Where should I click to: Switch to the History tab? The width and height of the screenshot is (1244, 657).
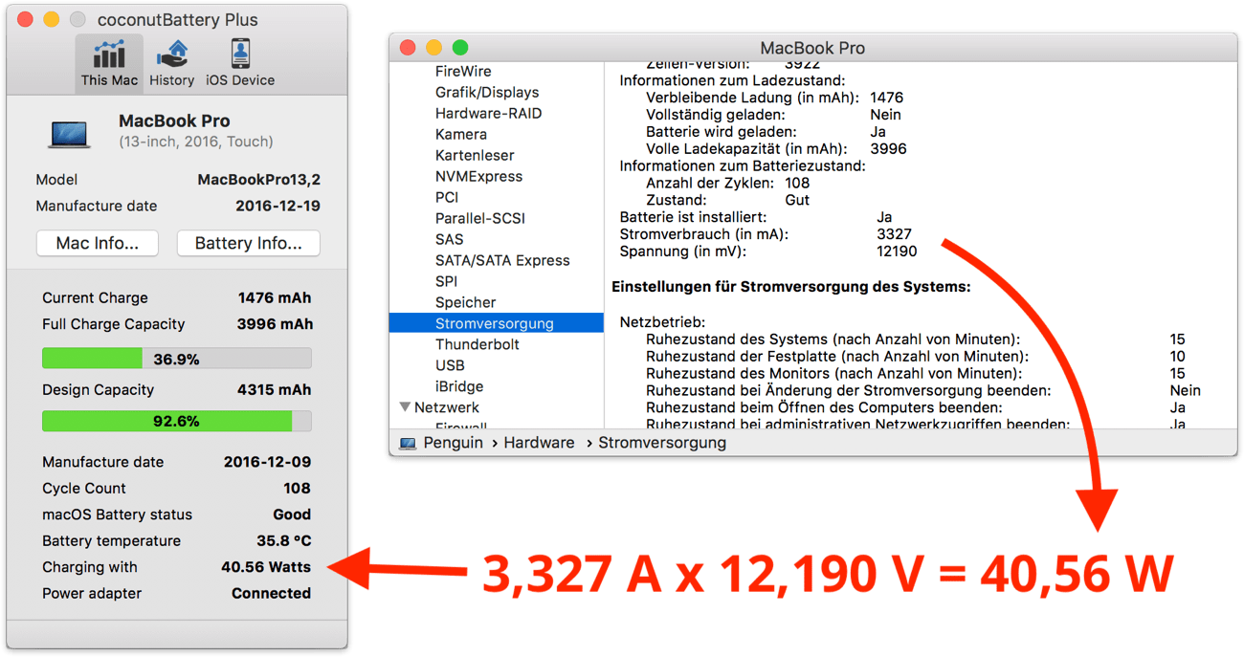[171, 64]
